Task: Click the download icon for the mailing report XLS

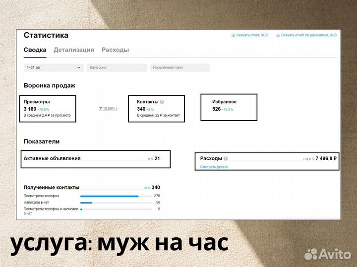Action: tap(278, 35)
